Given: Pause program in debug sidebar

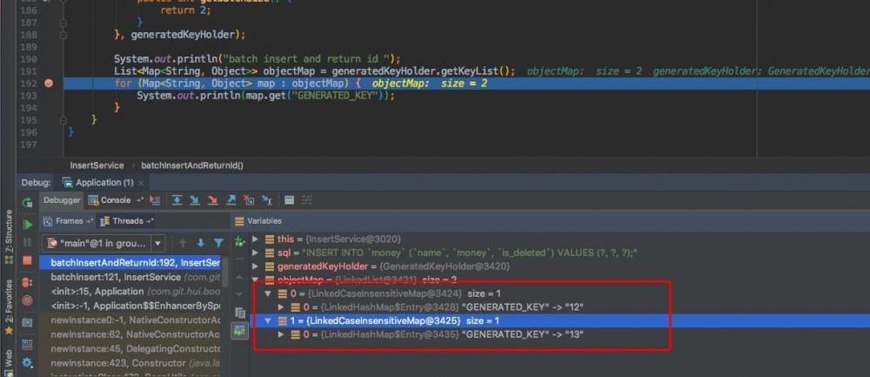Looking at the screenshot, I should [27, 243].
